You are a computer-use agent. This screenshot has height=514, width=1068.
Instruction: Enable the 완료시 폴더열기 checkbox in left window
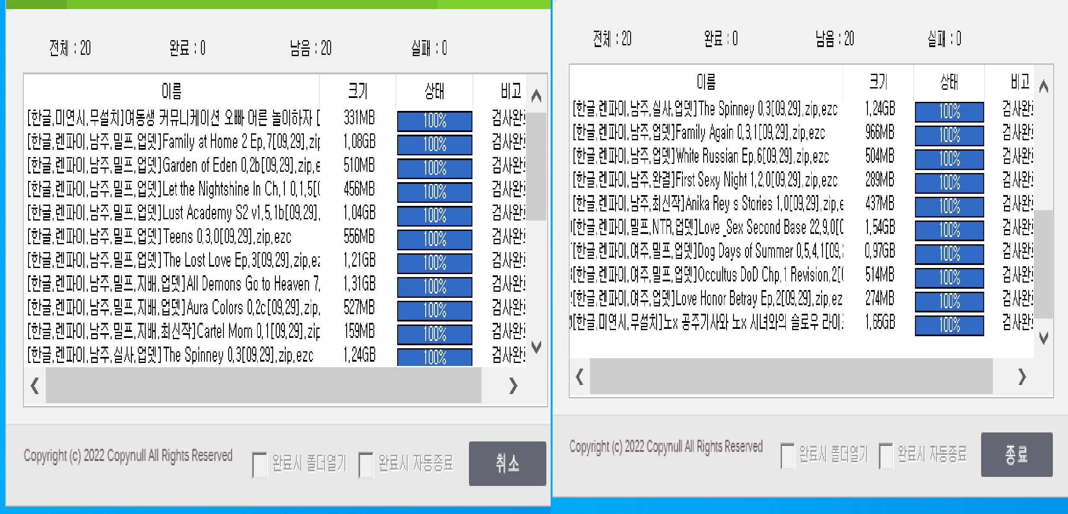click(x=260, y=463)
